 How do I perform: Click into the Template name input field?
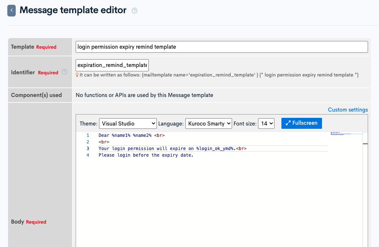click(x=221, y=47)
